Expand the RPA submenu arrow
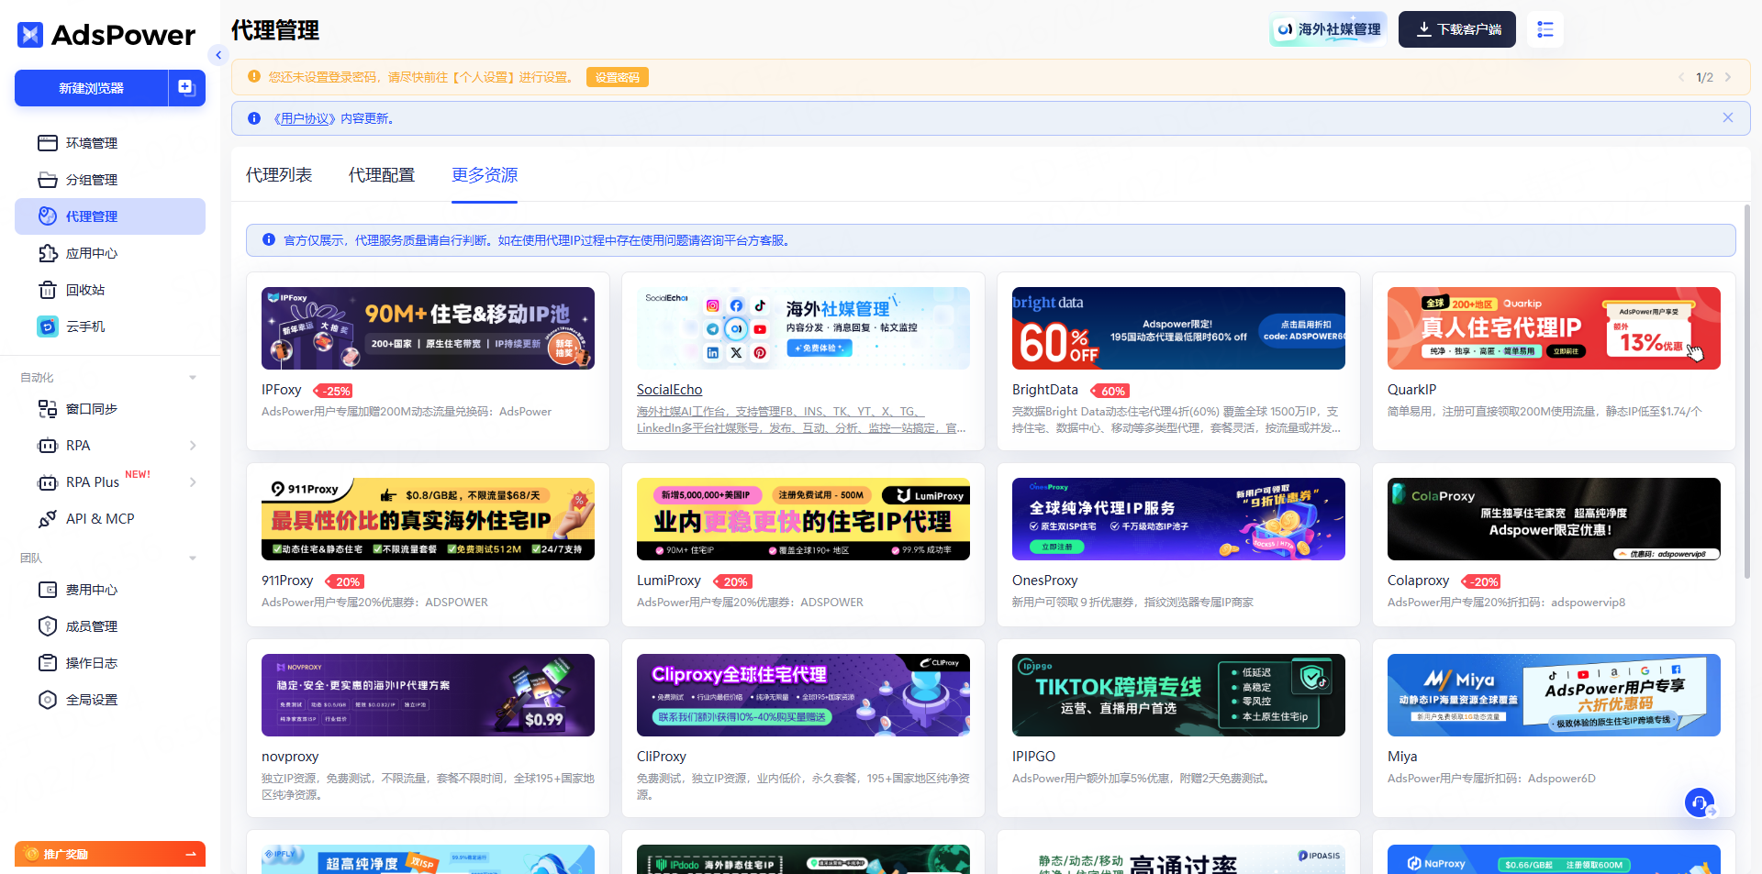The image size is (1762, 874). [193, 446]
